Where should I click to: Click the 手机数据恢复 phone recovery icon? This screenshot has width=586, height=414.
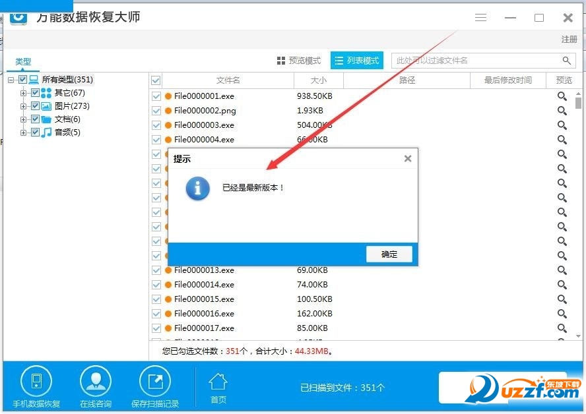(37, 381)
